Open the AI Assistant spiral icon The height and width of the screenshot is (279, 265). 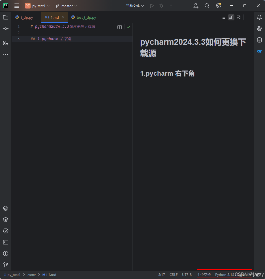[x=259, y=29]
